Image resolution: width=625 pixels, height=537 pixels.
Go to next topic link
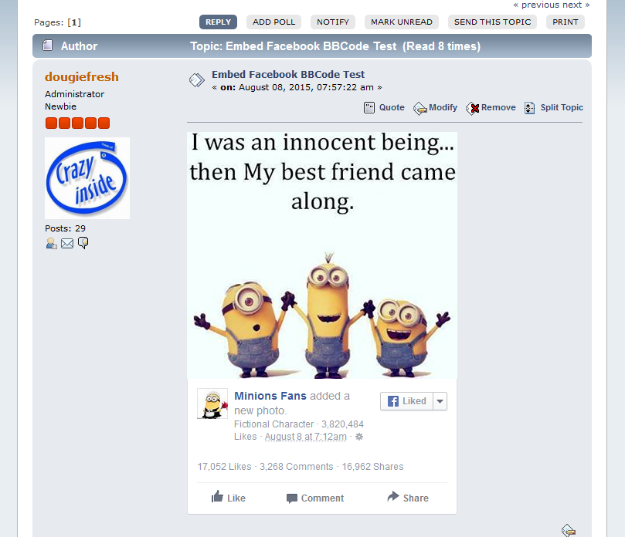click(x=572, y=5)
